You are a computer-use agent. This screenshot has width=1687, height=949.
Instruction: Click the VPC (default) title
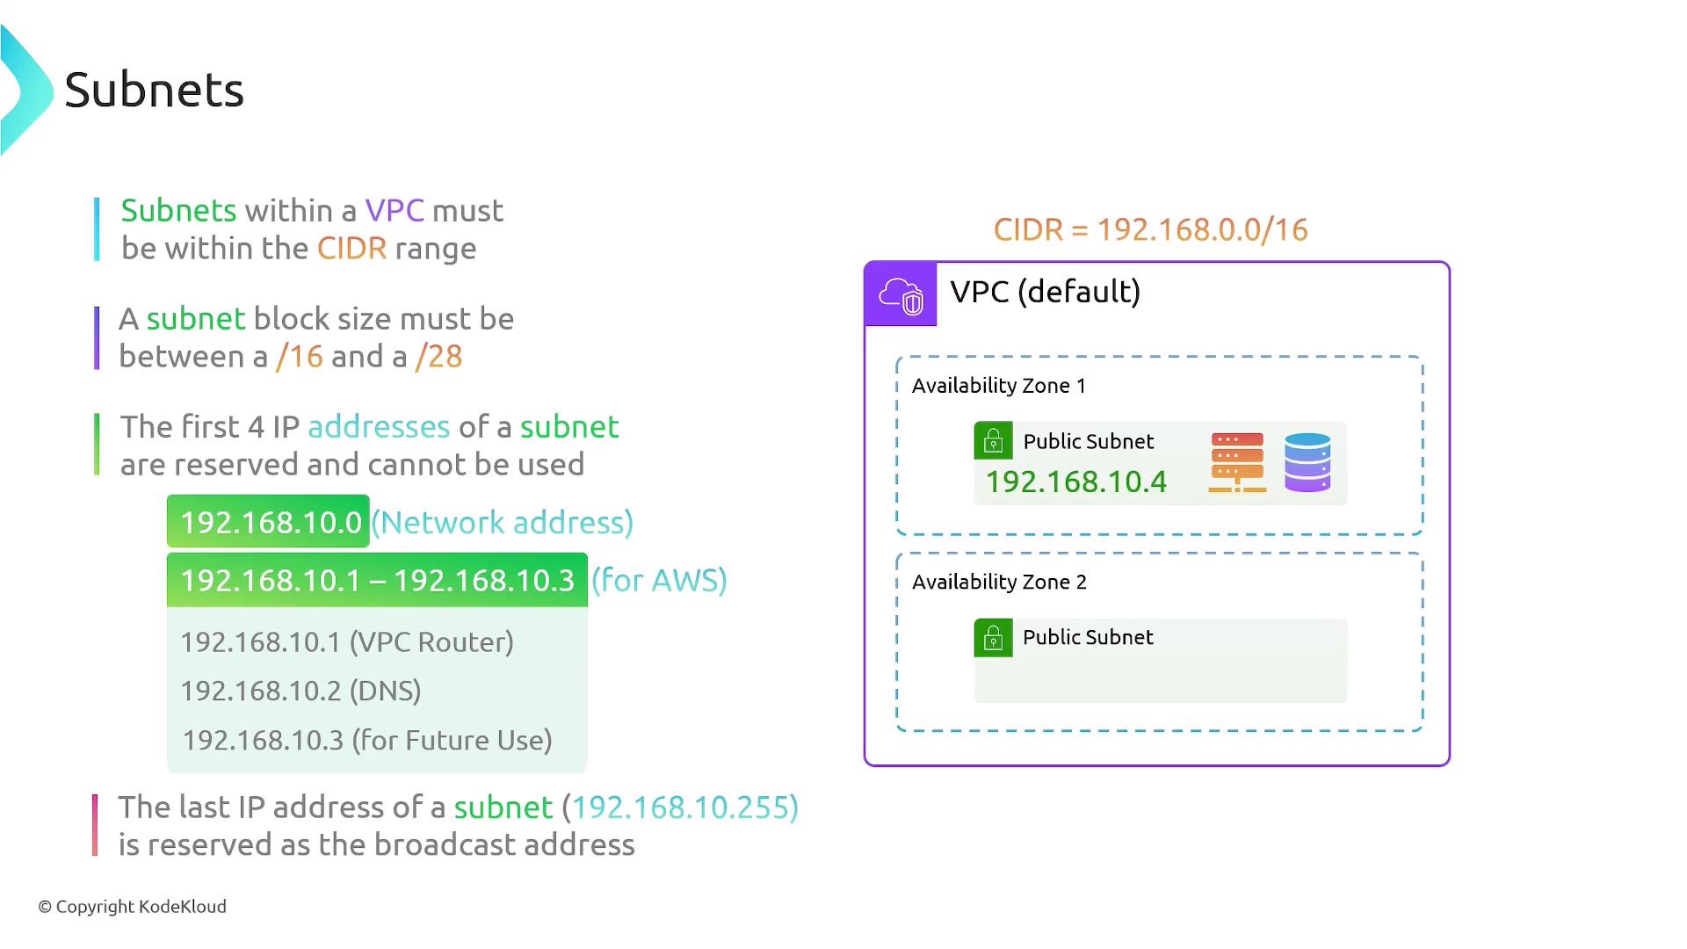pyautogui.click(x=1045, y=292)
